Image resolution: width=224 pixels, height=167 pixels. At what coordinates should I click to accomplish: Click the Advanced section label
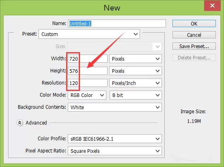(x=36, y=123)
